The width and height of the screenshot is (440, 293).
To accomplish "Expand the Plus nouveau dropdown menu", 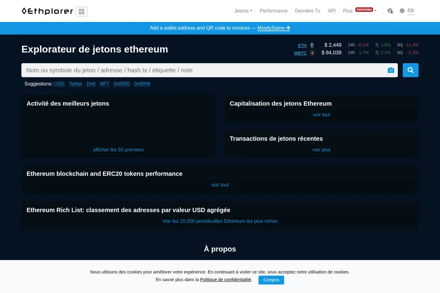I will tap(360, 11).
